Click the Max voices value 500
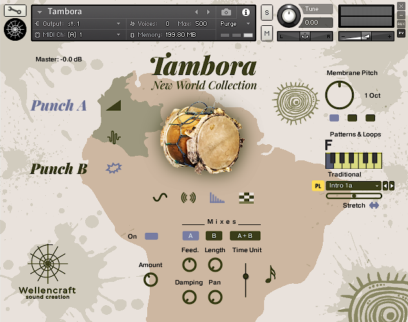Image resolution: width=408 pixels, height=322 pixels. point(201,24)
